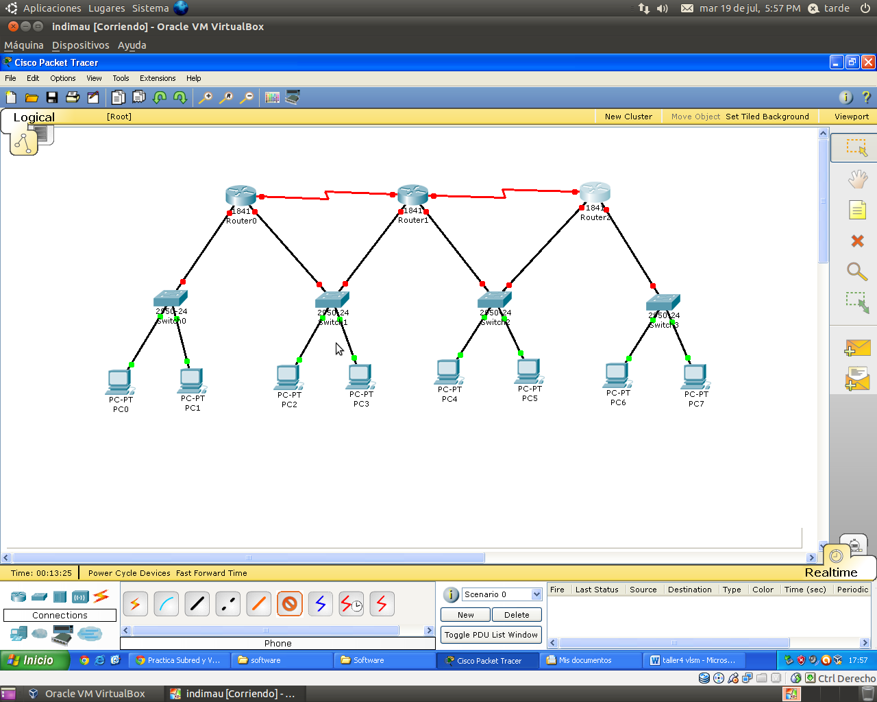The image size is (877, 702).
Task: Switch to the Logical workspace tab
Action: point(34,117)
